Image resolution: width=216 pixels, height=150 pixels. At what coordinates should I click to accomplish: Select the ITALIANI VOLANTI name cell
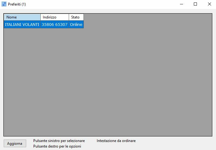(22, 24)
